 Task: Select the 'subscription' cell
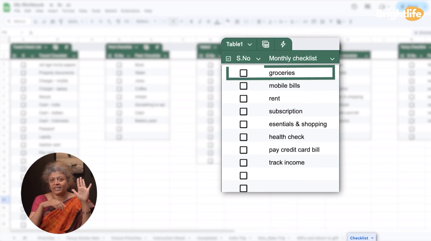[302, 111]
